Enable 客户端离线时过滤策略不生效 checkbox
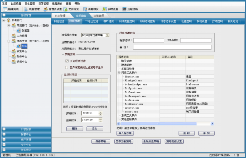 tap(67, 67)
